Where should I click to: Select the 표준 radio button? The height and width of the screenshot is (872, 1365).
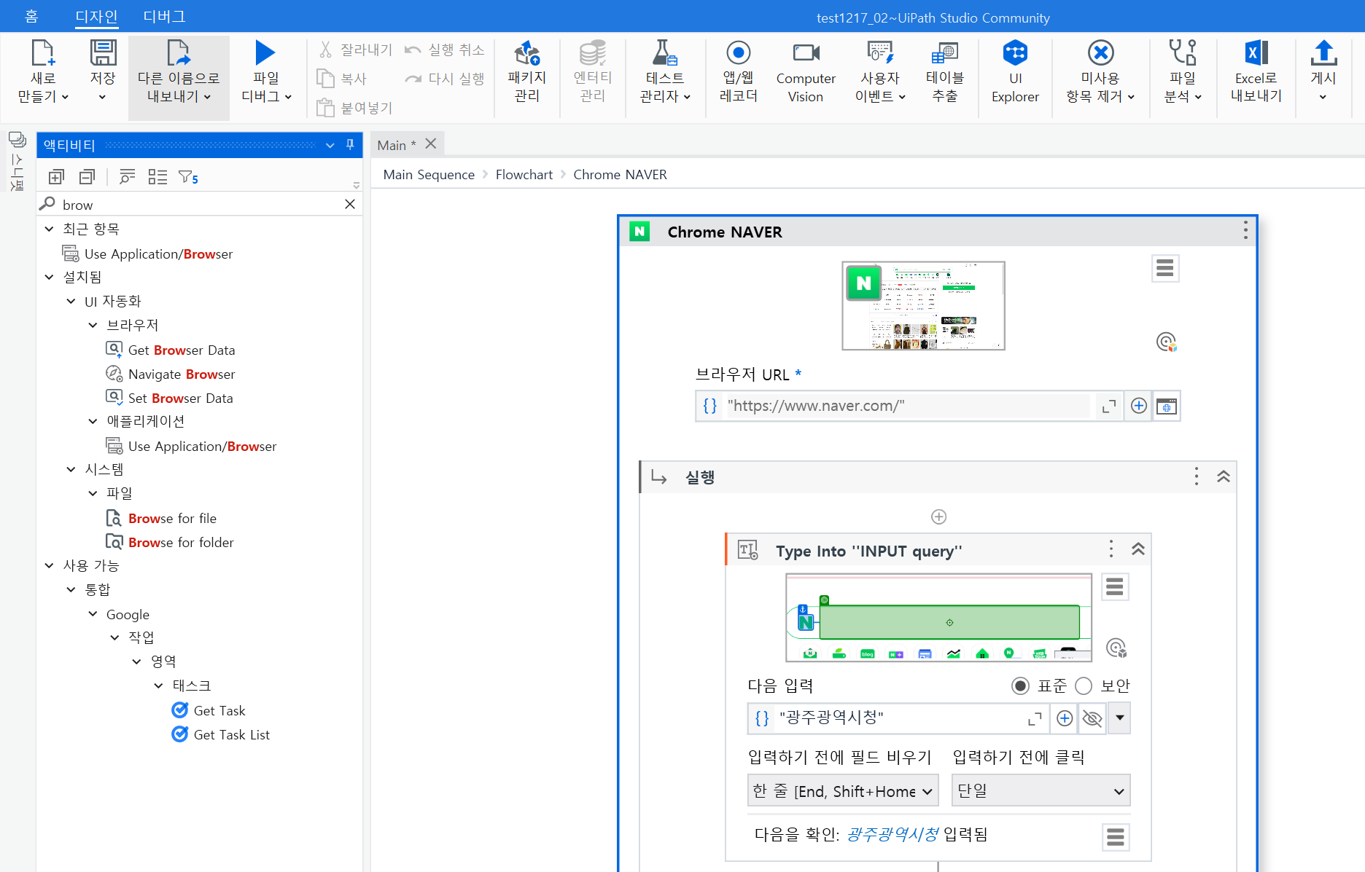(x=1021, y=686)
